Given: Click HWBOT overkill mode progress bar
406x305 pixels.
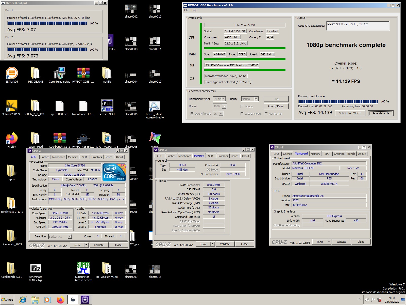Looking at the screenshot, I should point(338,101).
